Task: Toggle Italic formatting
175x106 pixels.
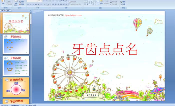Action: (x=30, y=4)
